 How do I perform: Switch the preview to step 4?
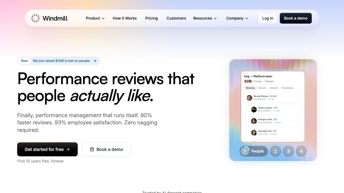[x=301, y=151]
